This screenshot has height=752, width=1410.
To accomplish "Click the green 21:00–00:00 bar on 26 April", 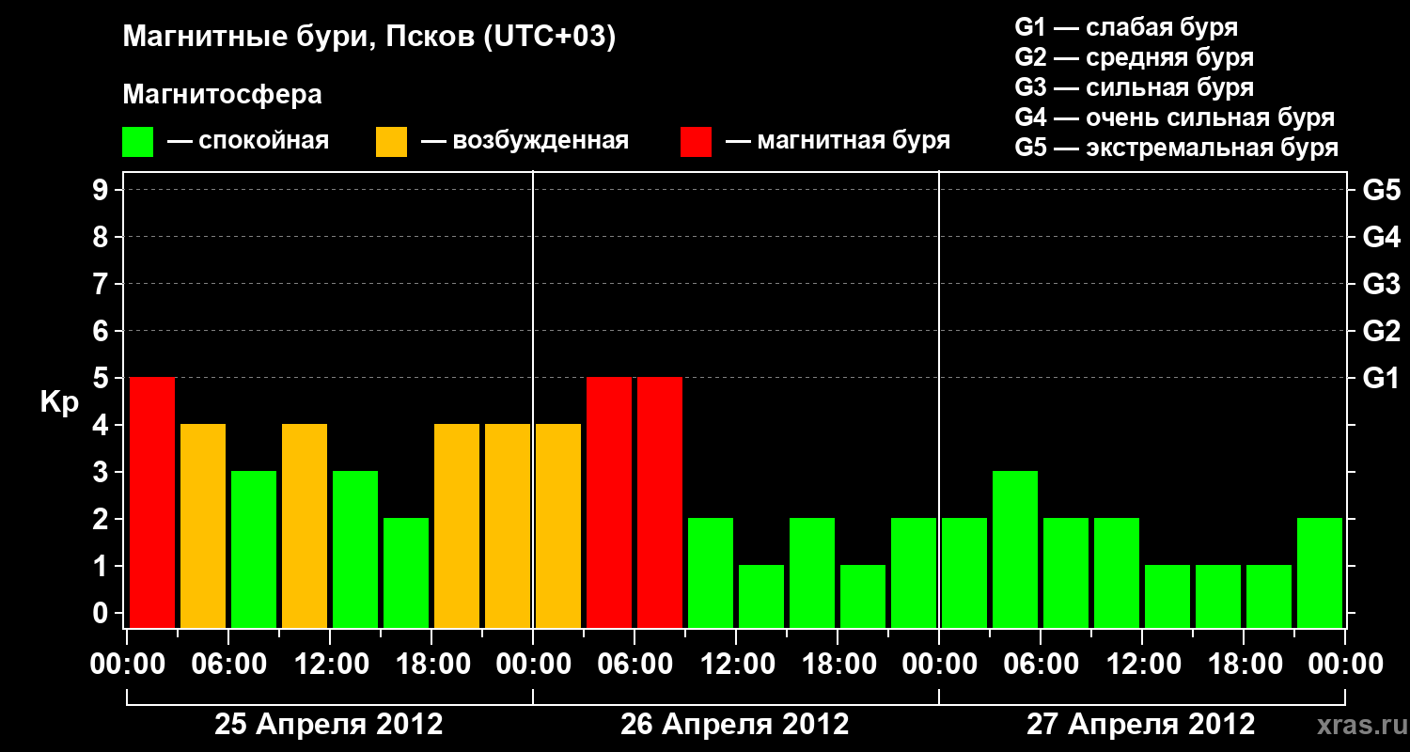I will point(914,572).
